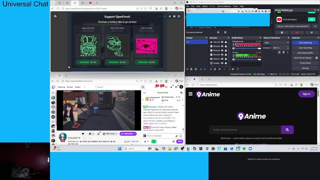This screenshot has height=180, width=320.
Task: Add a scene transition with plus icon
Action: (x=279, y=52)
